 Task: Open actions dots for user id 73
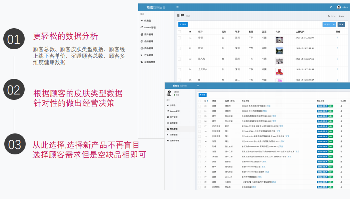point(338,59)
